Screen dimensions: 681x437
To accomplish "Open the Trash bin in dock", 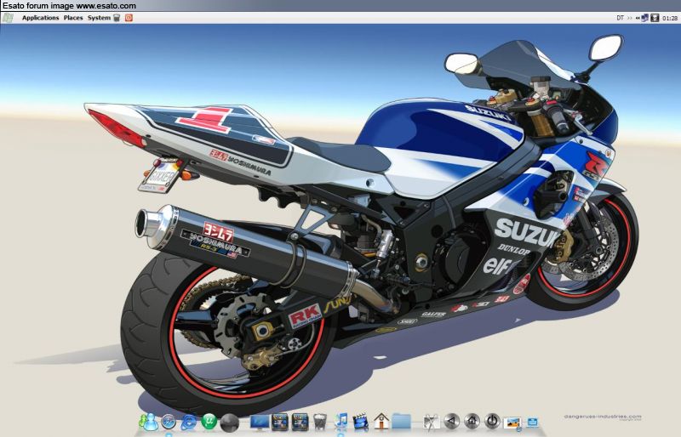I will 320,422.
